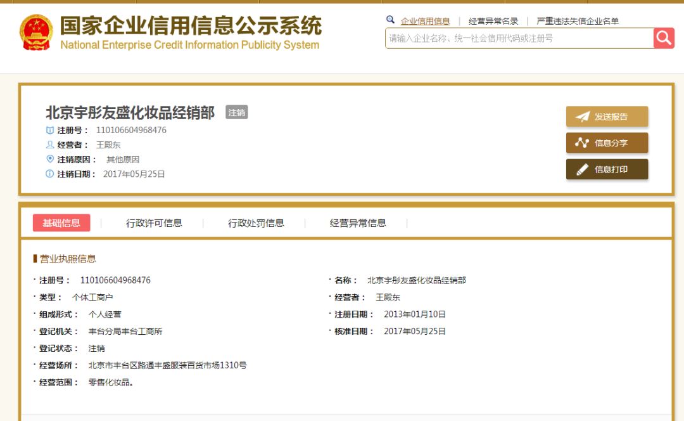
Task: Click the share network icon on 信息分享
Action: pos(581,143)
